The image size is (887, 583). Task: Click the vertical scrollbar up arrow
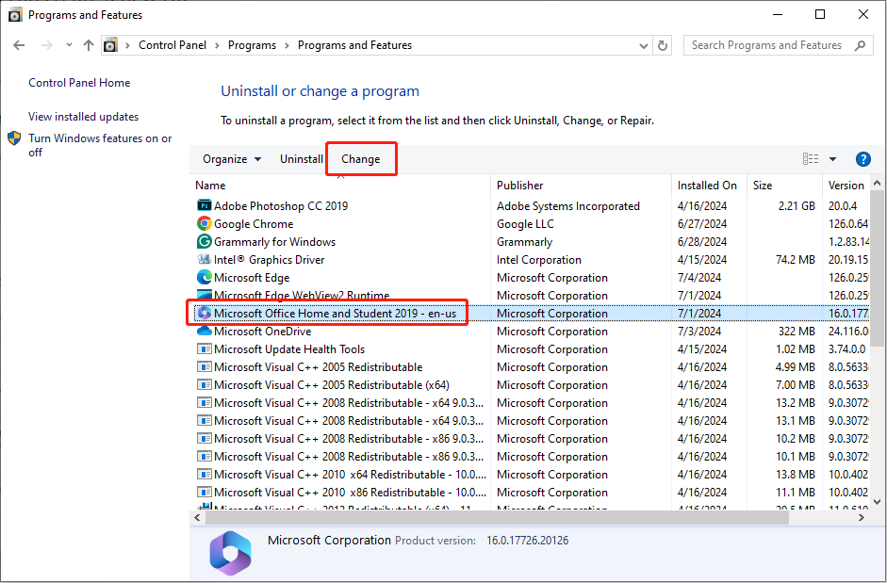click(x=877, y=184)
